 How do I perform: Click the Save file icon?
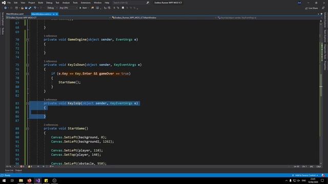(x=26, y=8)
